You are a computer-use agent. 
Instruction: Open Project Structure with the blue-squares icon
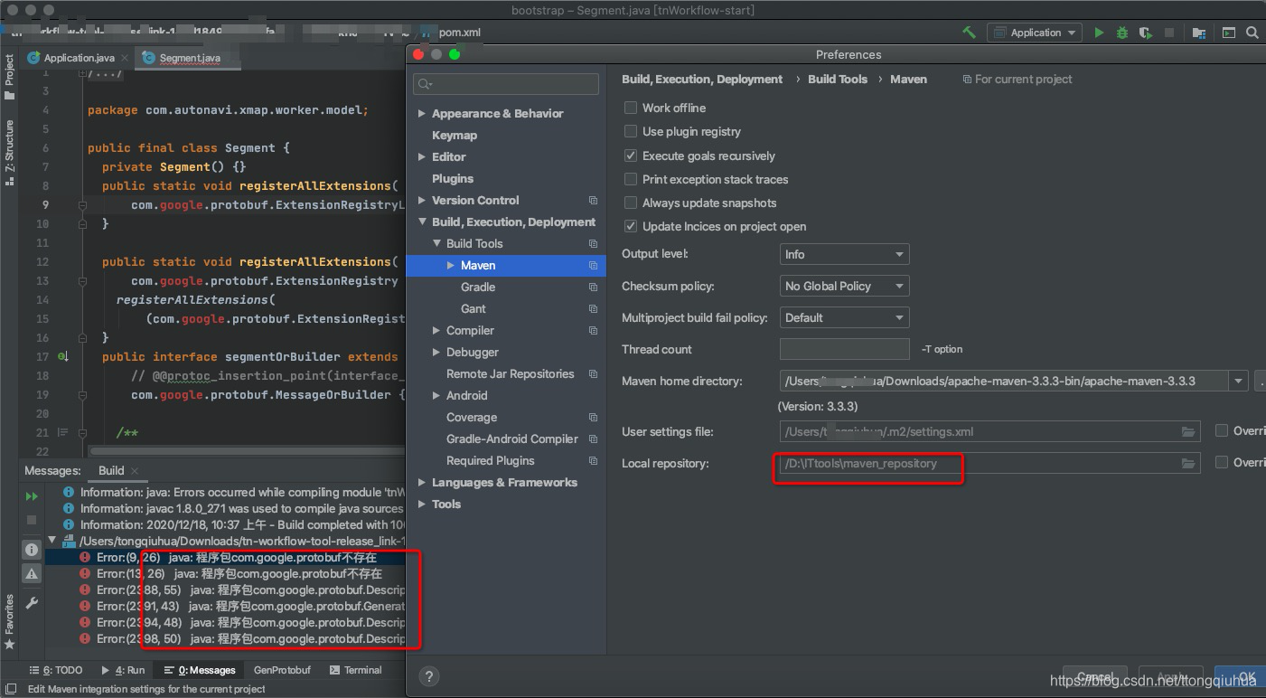1199,32
